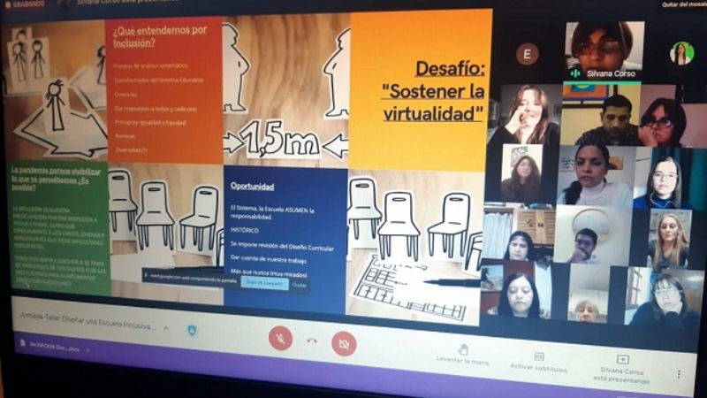
Task: Click the '¿Qué entendemos por inclusión?' heading
Action: 160,36
